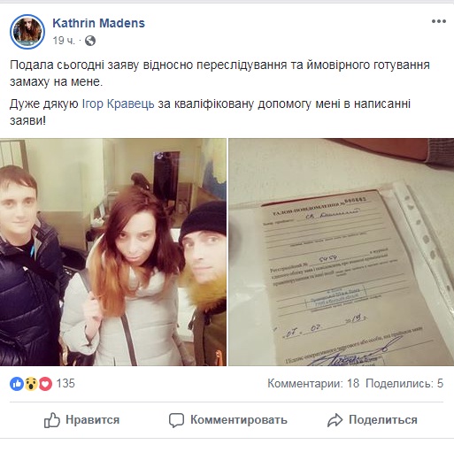Click the Wow reaction emoji icon
This screenshot has height=452, width=454.
pos(31,384)
